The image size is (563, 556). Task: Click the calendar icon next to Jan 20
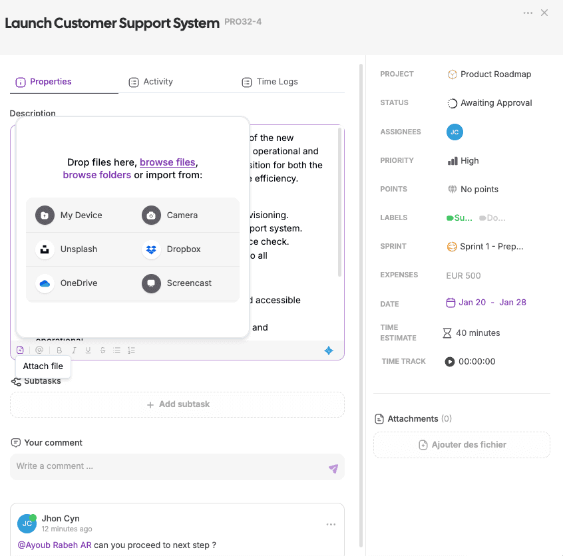coord(451,303)
